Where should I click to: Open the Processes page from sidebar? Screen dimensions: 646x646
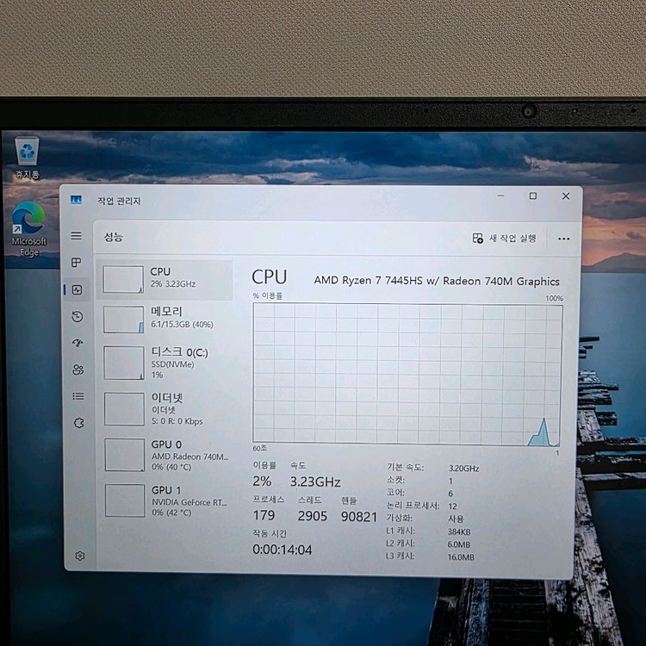77,263
